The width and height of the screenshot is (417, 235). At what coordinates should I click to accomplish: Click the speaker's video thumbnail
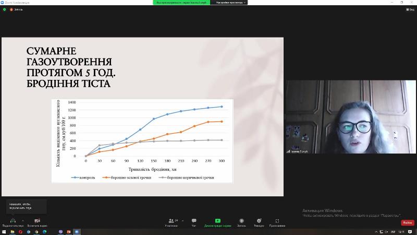point(351,116)
